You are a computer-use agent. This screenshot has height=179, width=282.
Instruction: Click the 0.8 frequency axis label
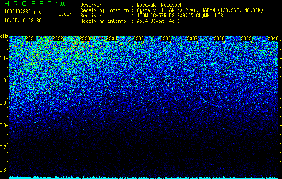pos(4,125)
